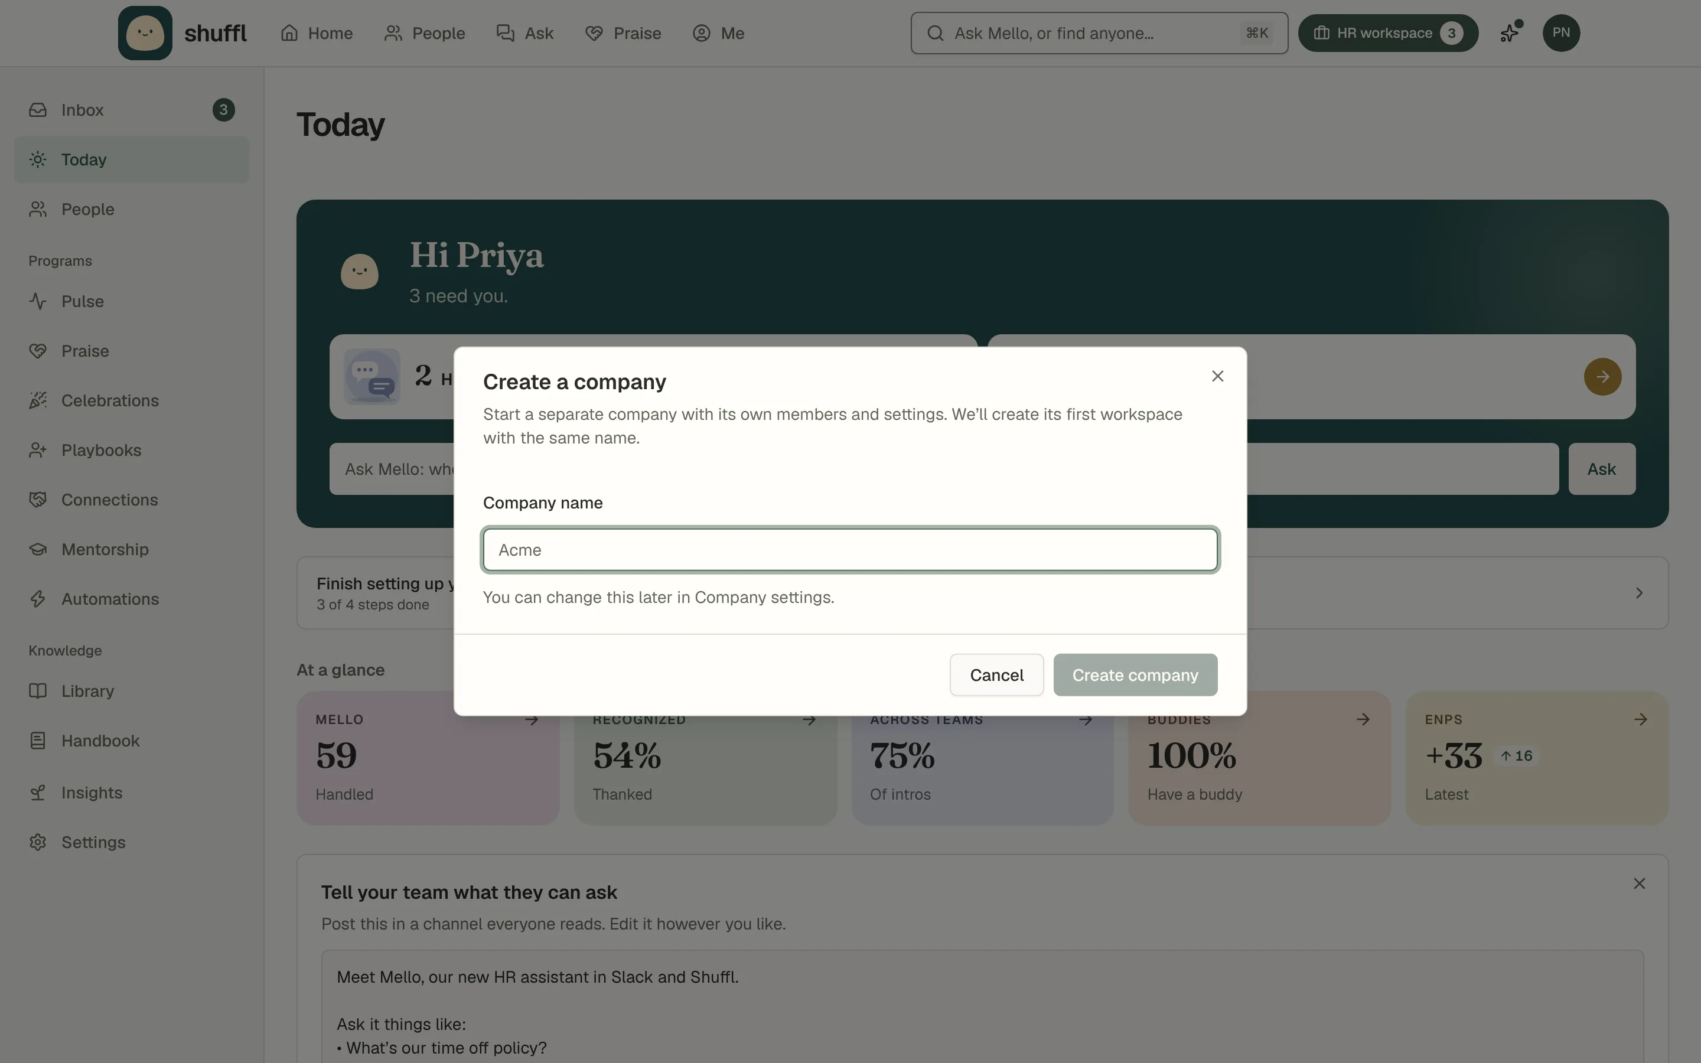1701x1063 pixels.
Task: Open the Connections program
Action: [x=132, y=500]
